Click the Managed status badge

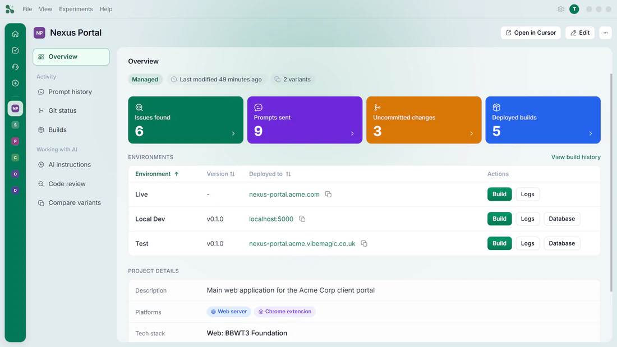pyautogui.click(x=145, y=80)
